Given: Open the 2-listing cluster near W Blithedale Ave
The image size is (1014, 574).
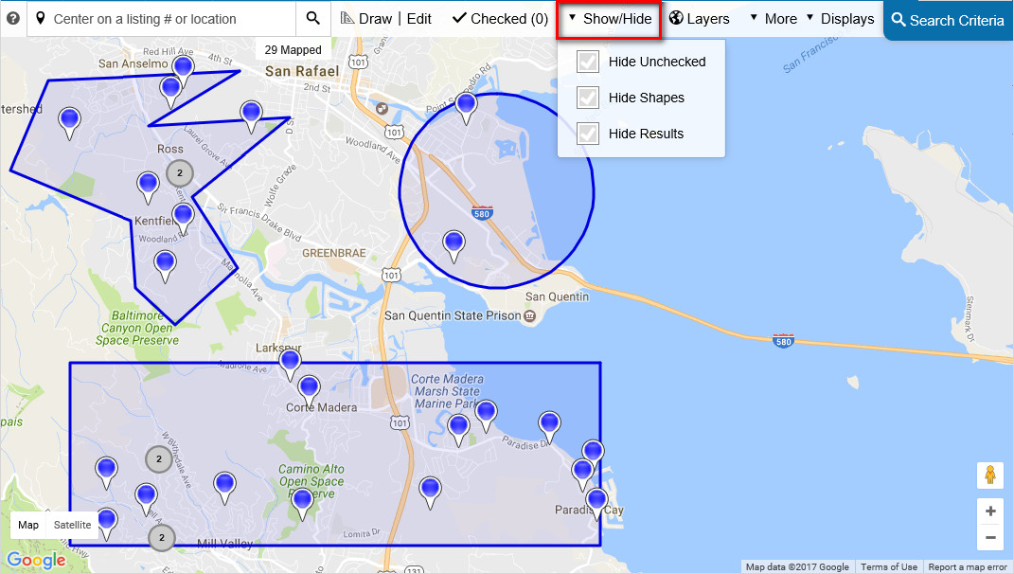Looking at the screenshot, I should [158, 458].
